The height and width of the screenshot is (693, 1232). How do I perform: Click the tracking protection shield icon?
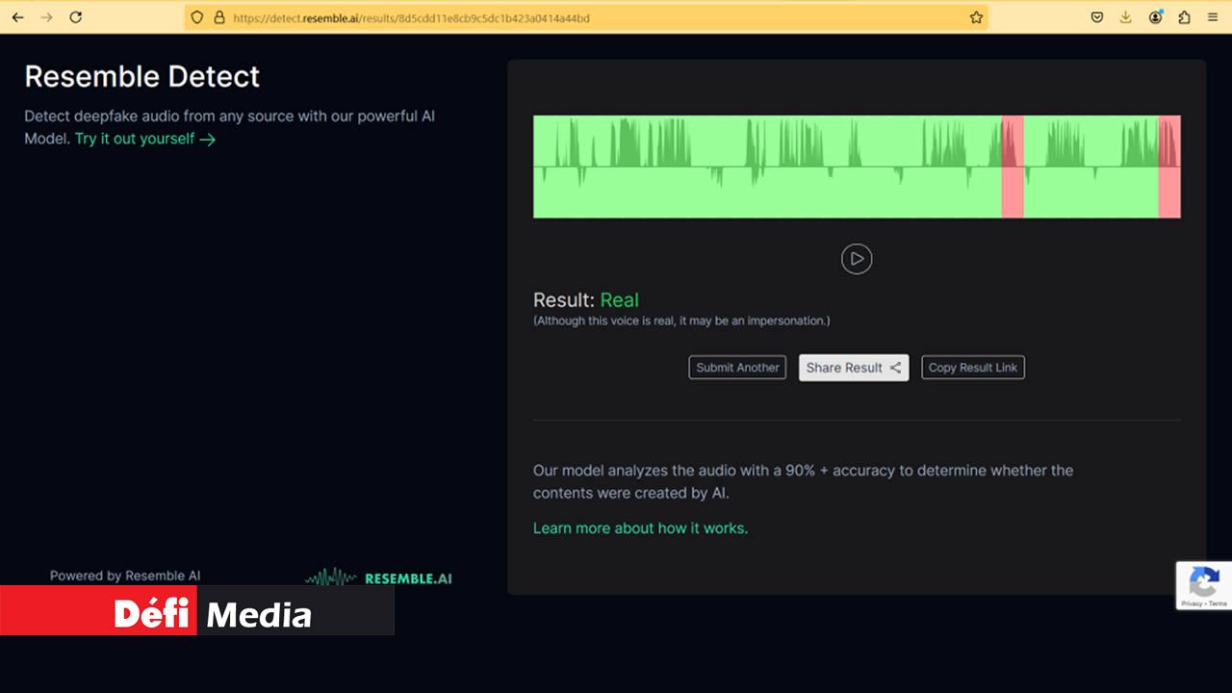197,17
